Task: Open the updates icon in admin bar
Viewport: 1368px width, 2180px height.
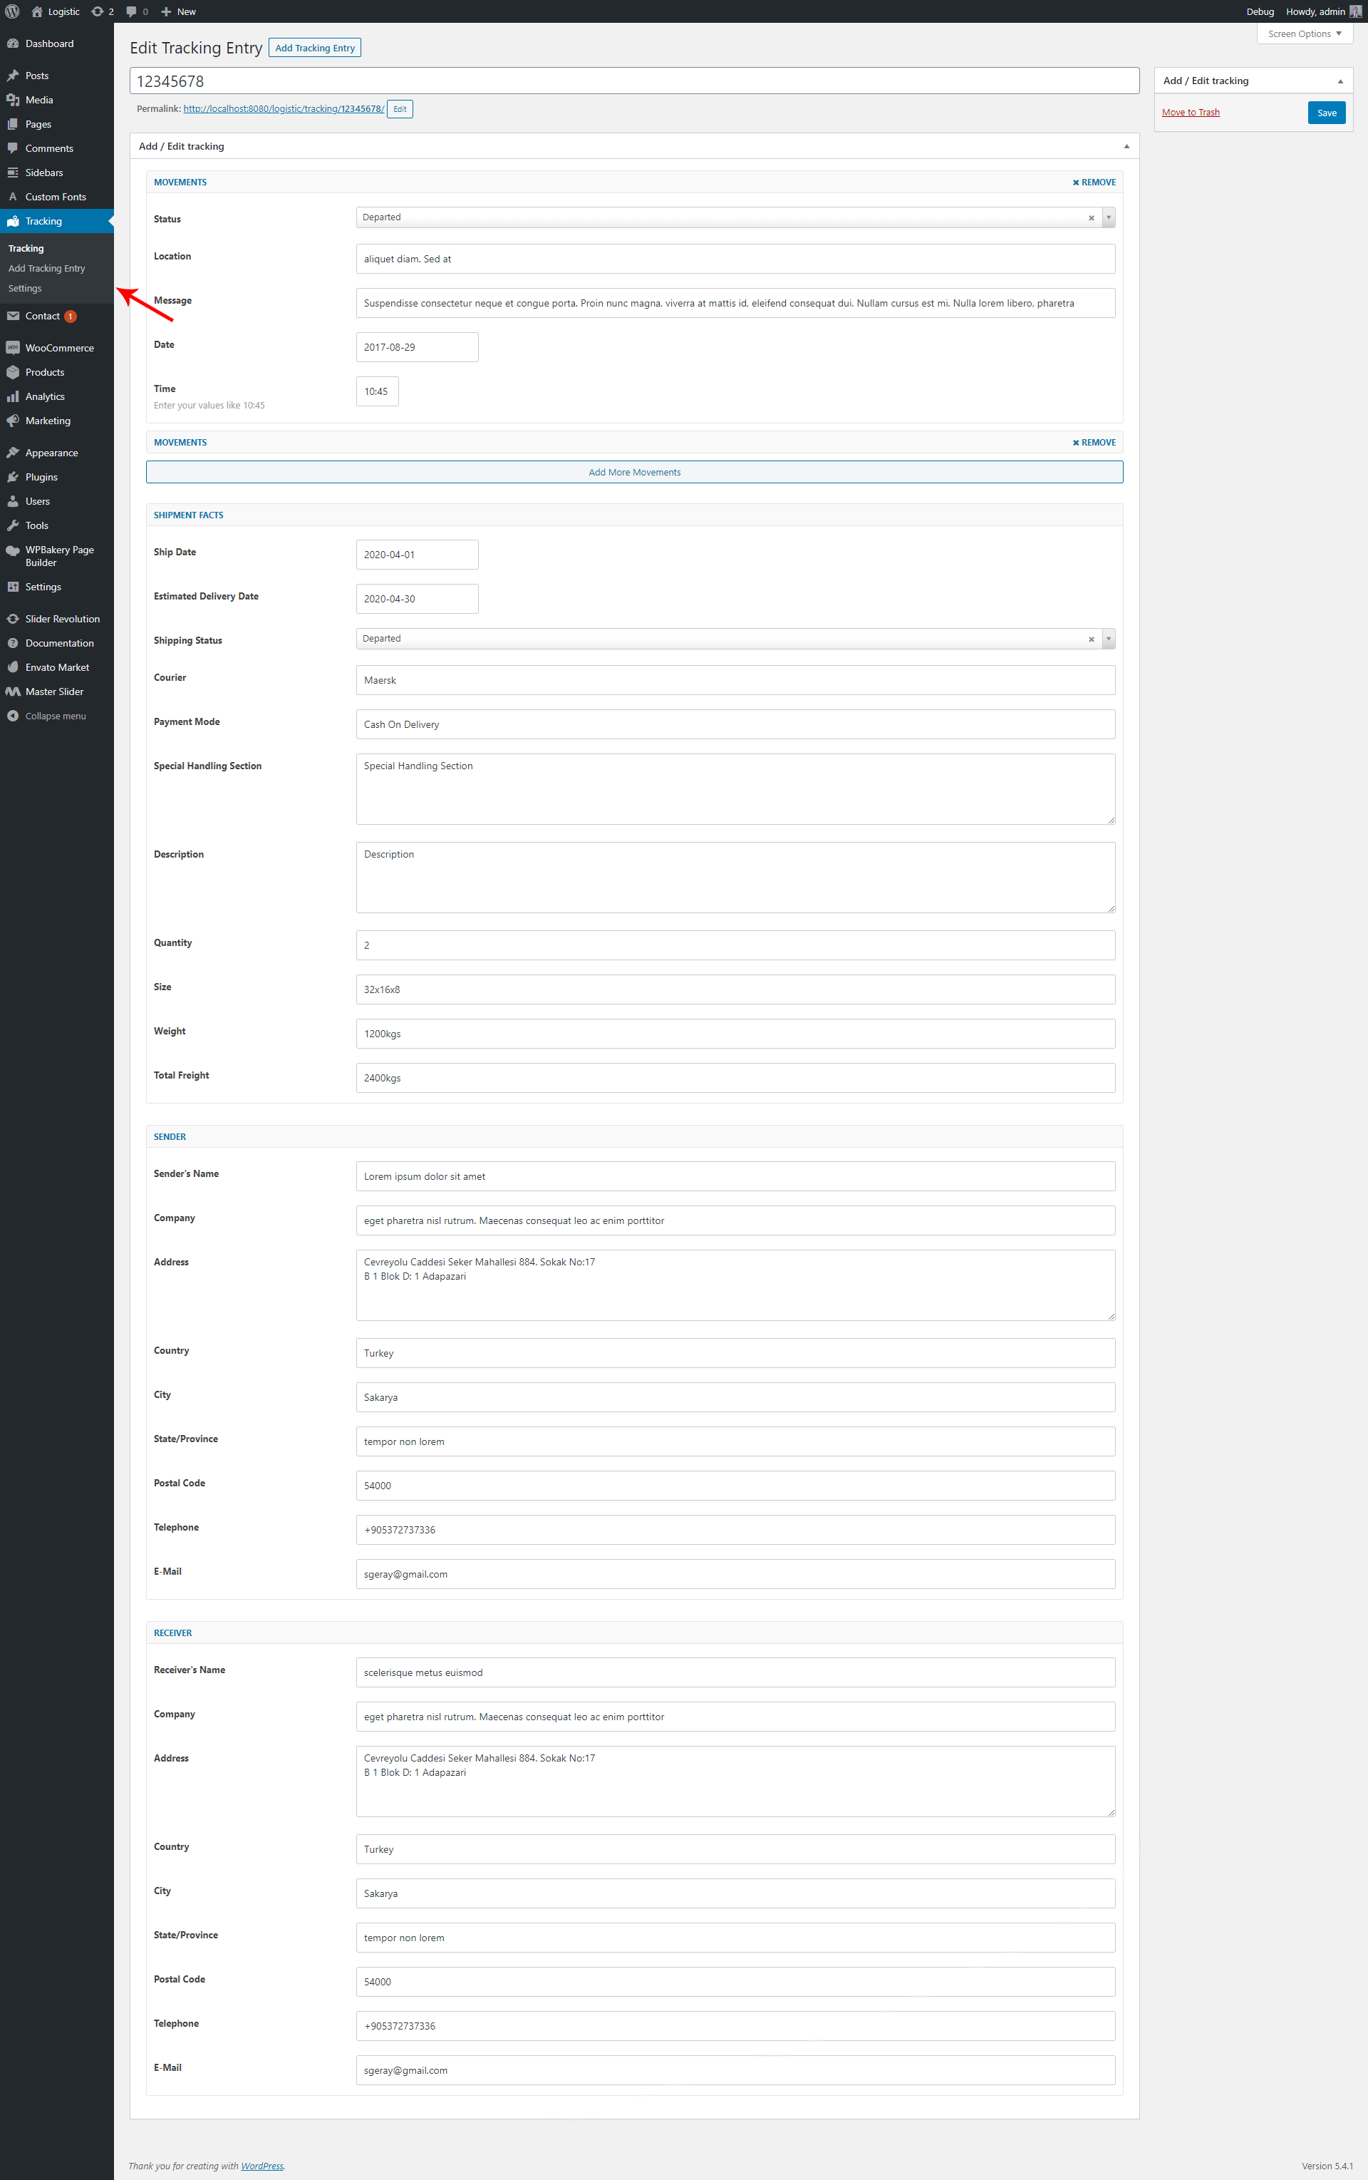Action: (x=98, y=12)
